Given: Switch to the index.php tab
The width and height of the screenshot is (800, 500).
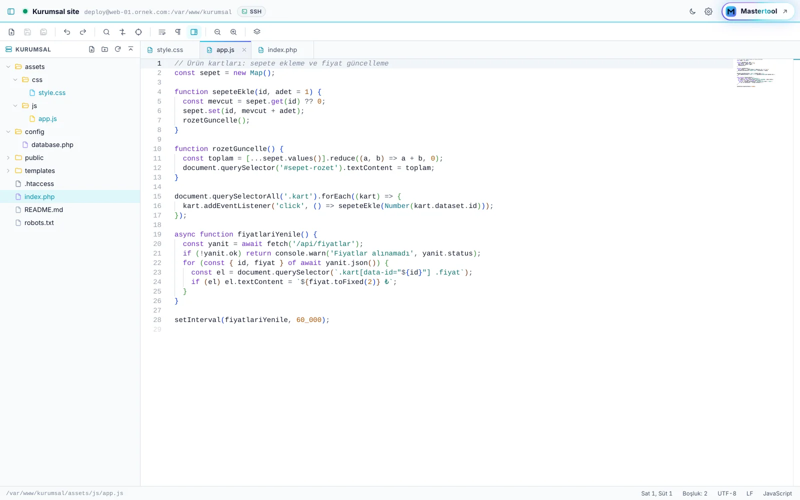Looking at the screenshot, I should point(282,50).
